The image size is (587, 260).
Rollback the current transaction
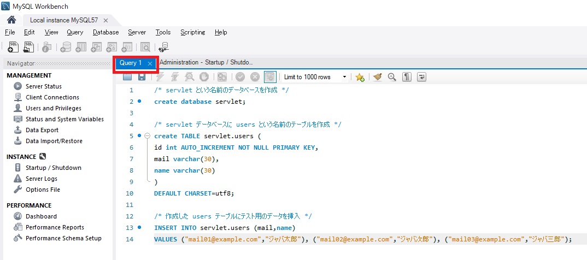(255, 77)
